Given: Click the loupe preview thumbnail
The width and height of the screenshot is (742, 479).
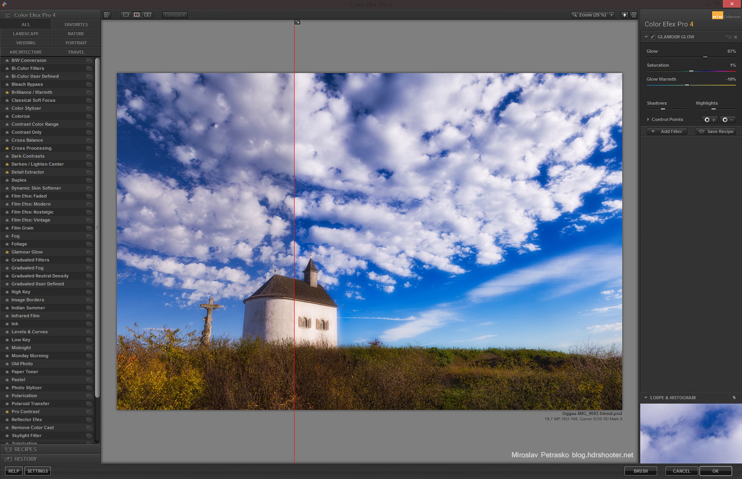Looking at the screenshot, I should click(x=691, y=433).
